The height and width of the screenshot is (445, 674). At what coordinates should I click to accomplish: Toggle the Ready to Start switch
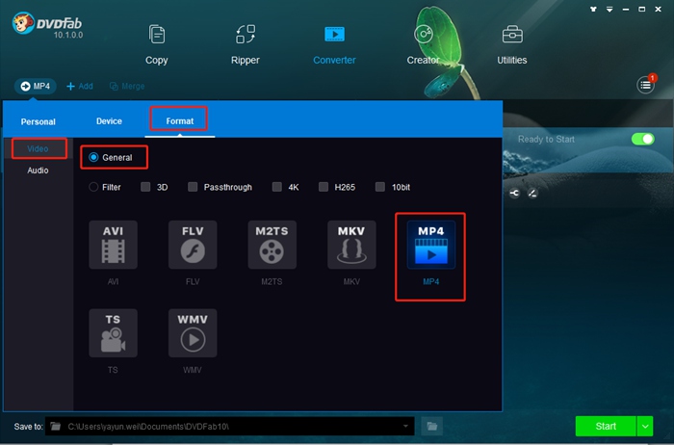[642, 139]
